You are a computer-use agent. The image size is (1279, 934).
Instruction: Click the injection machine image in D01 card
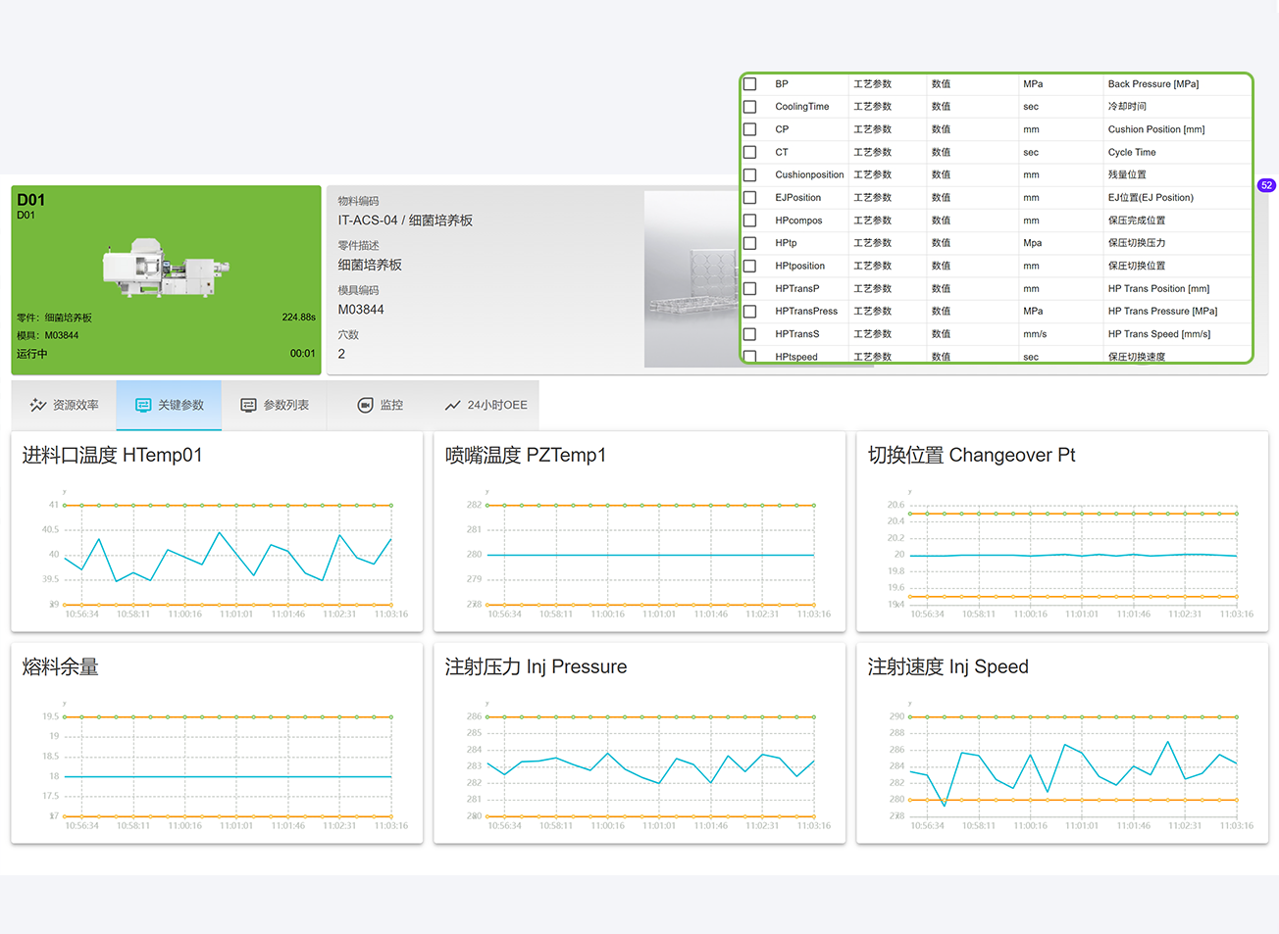point(165,266)
